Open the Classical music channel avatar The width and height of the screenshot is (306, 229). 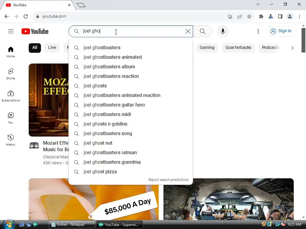click(x=34, y=146)
